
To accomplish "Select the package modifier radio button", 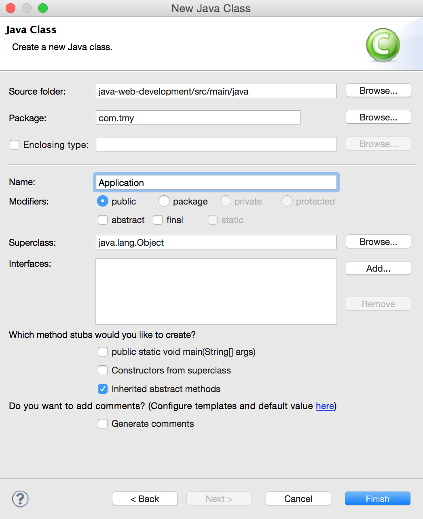I will [x=164, y=201].
